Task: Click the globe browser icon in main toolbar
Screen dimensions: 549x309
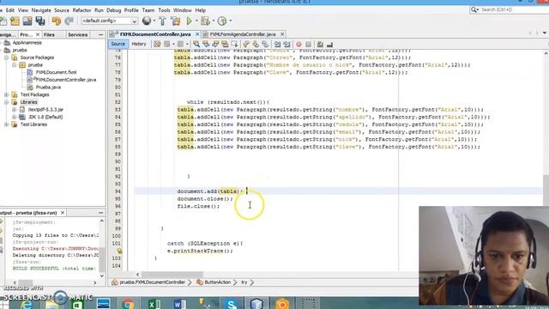Action: (147, 21)
